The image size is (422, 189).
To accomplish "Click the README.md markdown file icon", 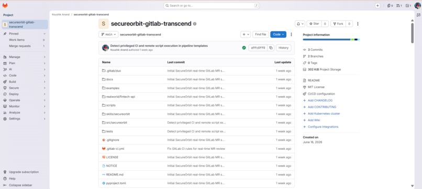I will 104,174.
